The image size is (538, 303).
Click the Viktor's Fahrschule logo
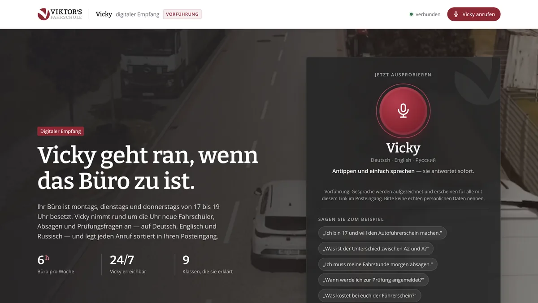pos(60,14)
